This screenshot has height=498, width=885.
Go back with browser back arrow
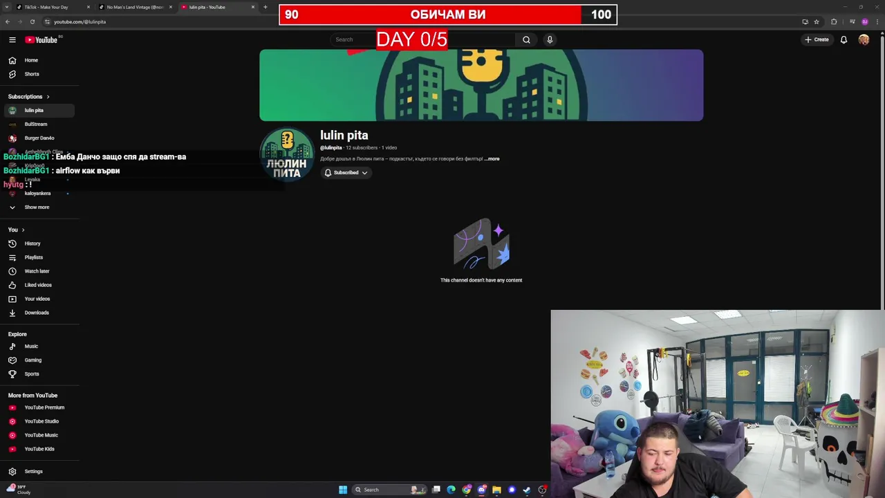[7, 21]
